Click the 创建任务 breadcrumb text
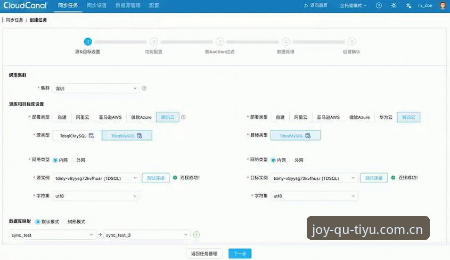 pyautogui.click(x=38, y=20)
